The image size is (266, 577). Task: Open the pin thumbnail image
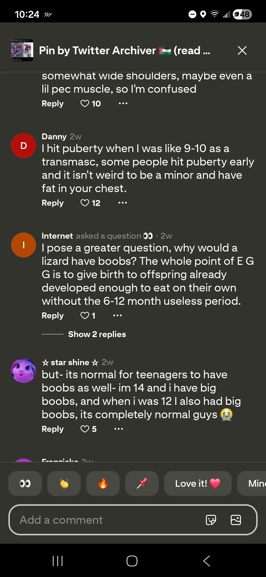click(x=22, y=50)
